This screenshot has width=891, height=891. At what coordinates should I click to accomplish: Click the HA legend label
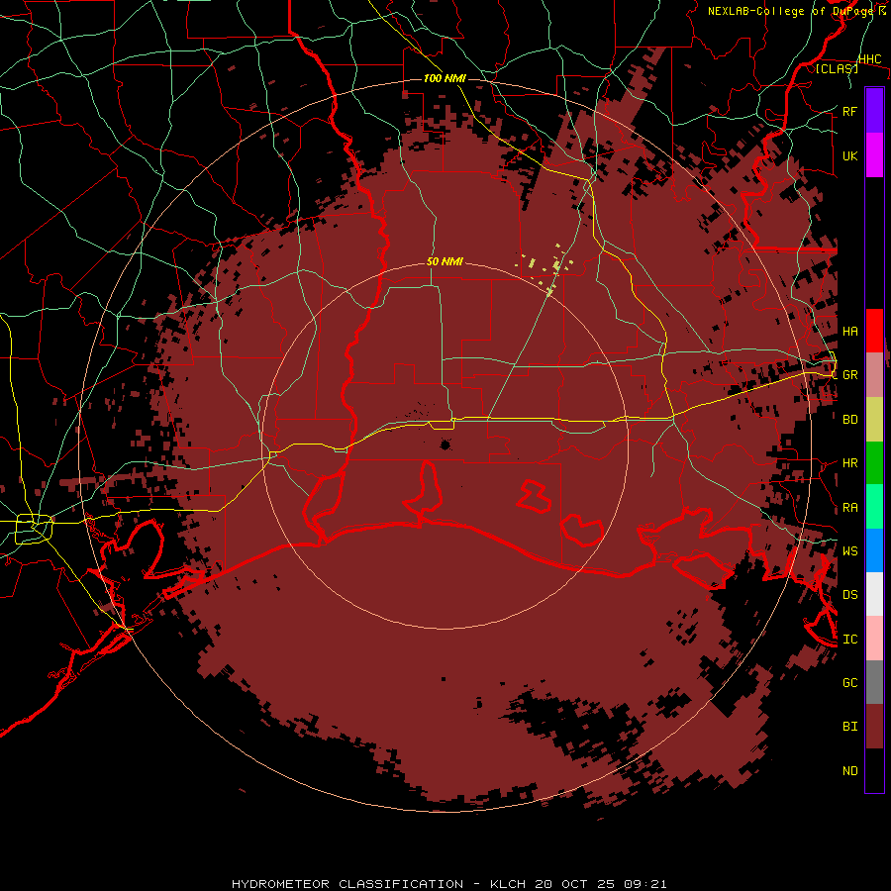click(849, 332)
